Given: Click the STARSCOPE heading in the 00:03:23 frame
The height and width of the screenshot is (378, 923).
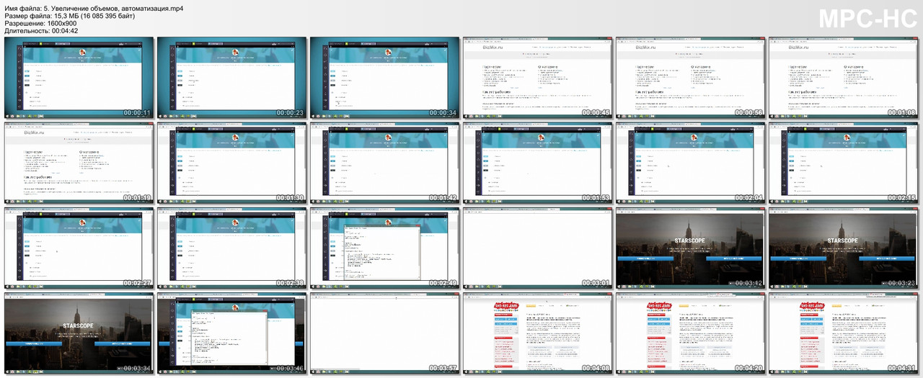Looking at the screenshot, I should [x=842, y=240].
